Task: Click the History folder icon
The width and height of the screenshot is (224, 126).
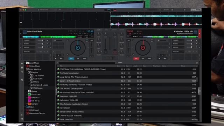Action: point(29,91)
